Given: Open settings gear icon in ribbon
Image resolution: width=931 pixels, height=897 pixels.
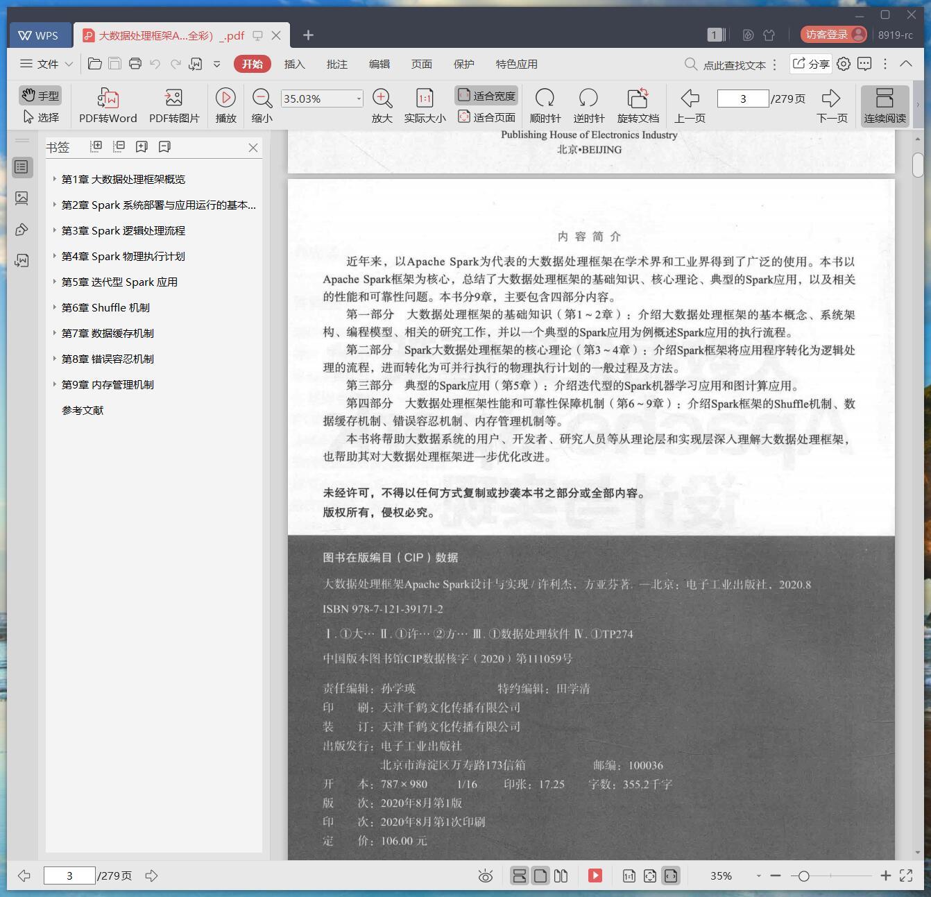Looking at the screenshot, I should tap(844, 64).
